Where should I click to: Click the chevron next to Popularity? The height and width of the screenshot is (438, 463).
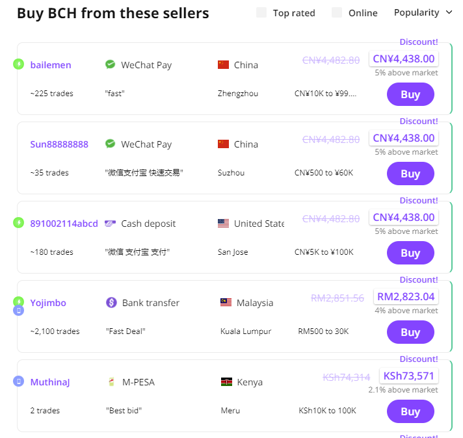coord(449,12)
